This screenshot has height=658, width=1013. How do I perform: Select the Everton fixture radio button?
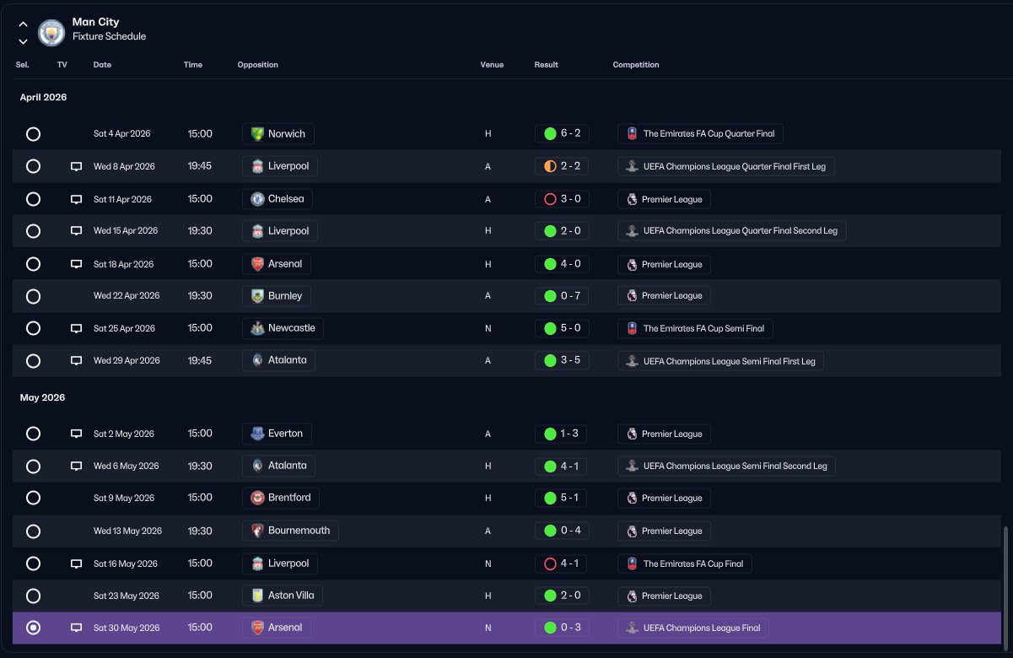[x=33, y=434]
